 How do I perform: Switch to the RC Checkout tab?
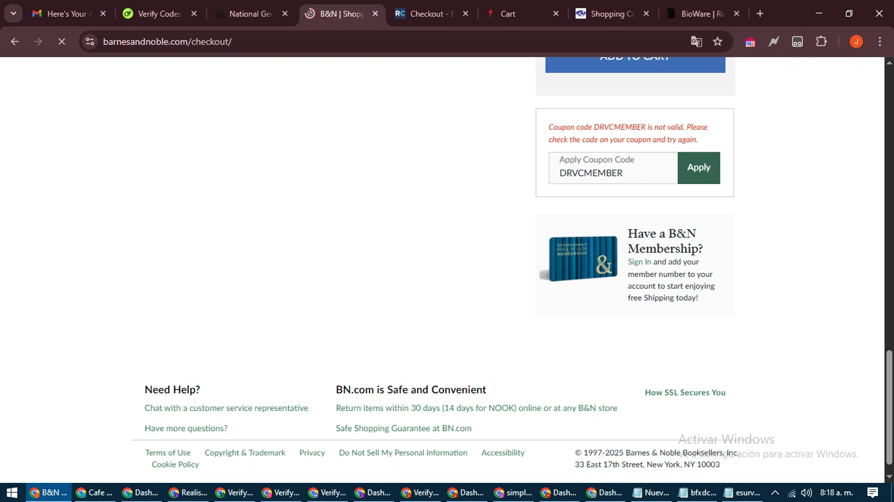pos(425,14)
